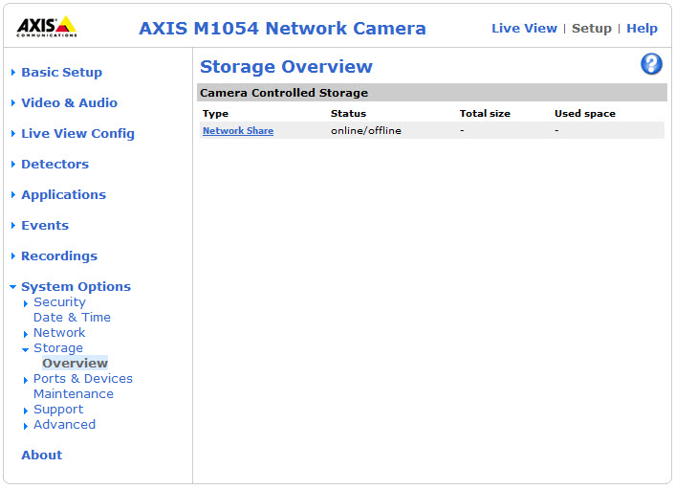Image resolution: width=675 pixels, height=489 pixels.
Task: Expand the Detectors arrow
Action: pyautogui.click(x=13, y=165)
